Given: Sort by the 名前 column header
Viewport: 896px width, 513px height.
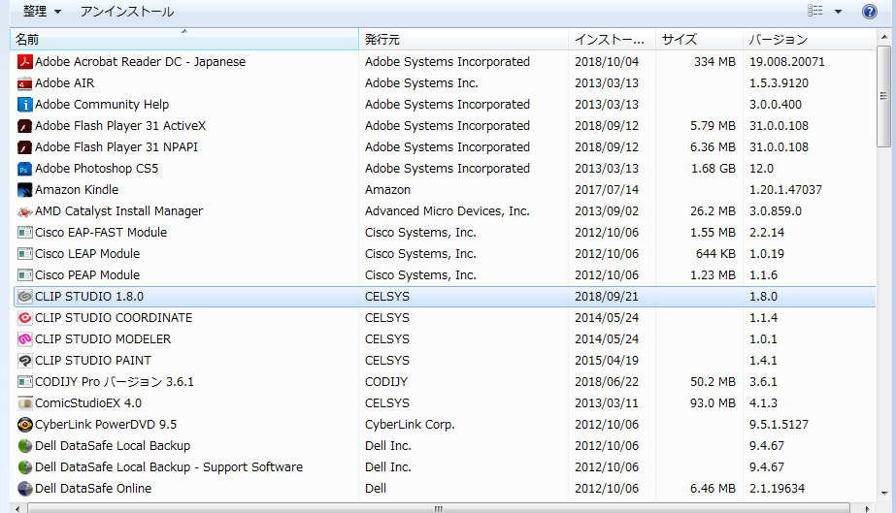Looking at the screenshot, I should [x=183, y=40].
